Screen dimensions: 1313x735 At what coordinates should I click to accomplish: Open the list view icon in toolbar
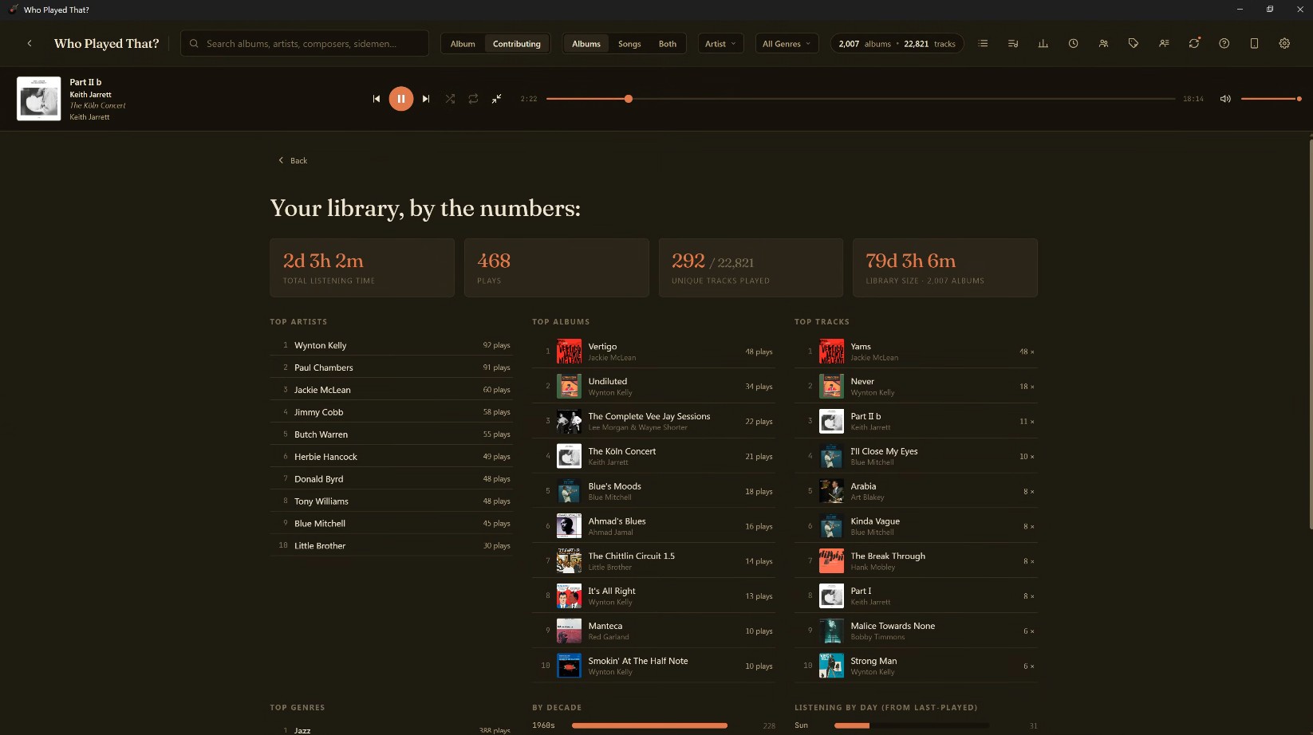point(983,44)
